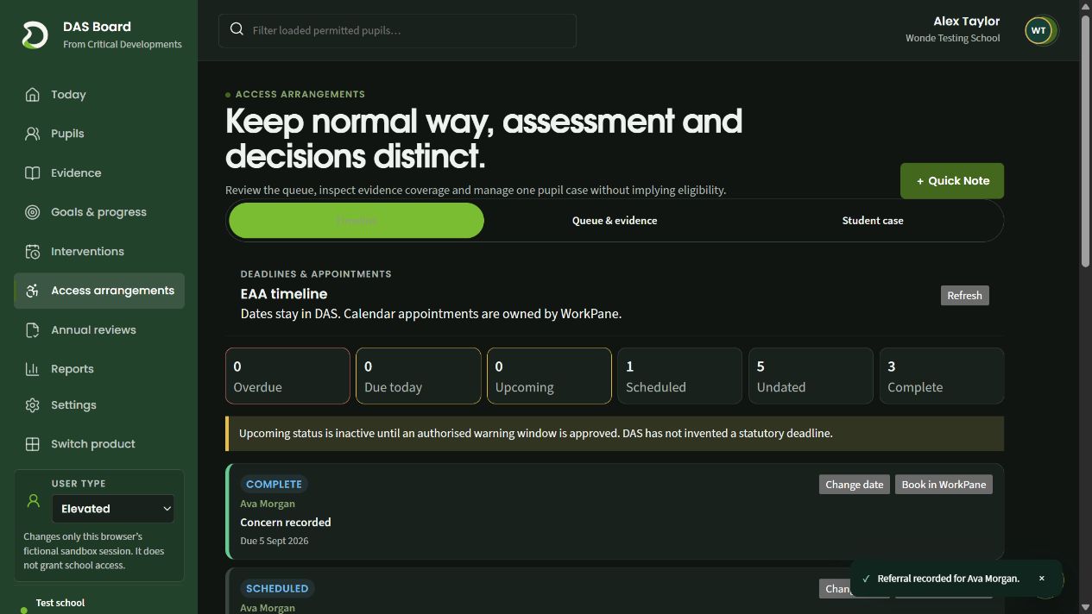Click the COMPLETE status badge
Screen dimensions: 1092x614
(x=274, y=485)
